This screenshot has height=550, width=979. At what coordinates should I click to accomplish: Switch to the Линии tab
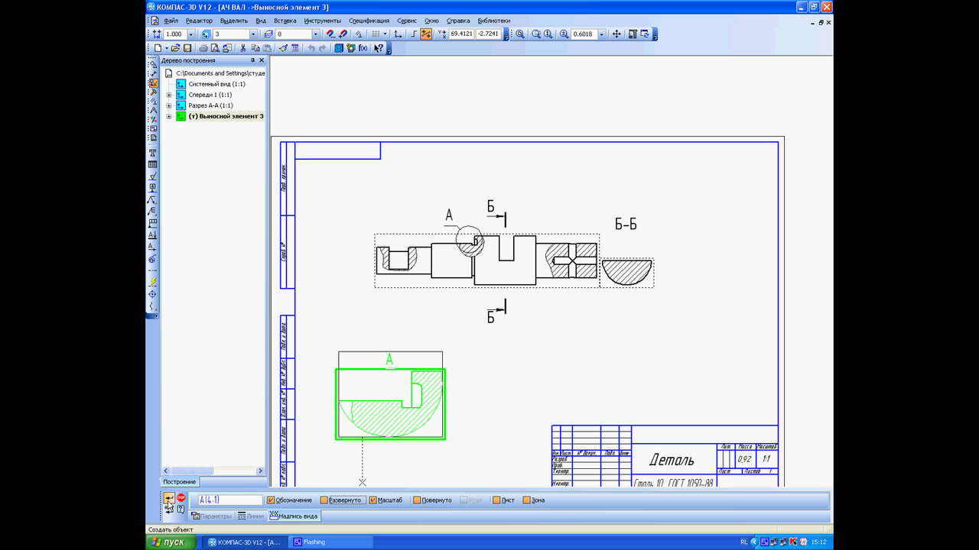click(251, 516)
